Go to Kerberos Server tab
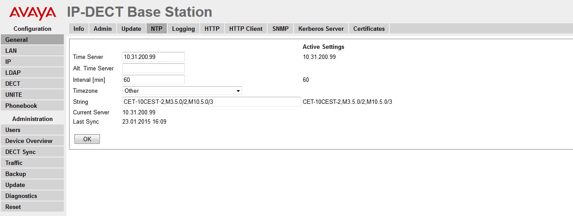 coord(321,29)
